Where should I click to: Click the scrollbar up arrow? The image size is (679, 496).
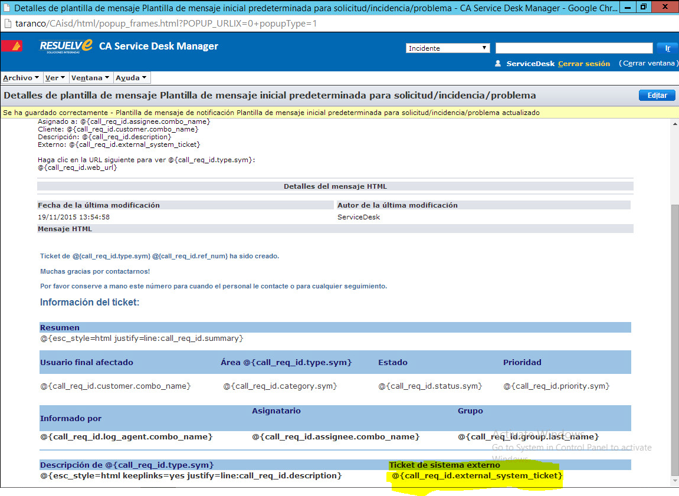674,123
